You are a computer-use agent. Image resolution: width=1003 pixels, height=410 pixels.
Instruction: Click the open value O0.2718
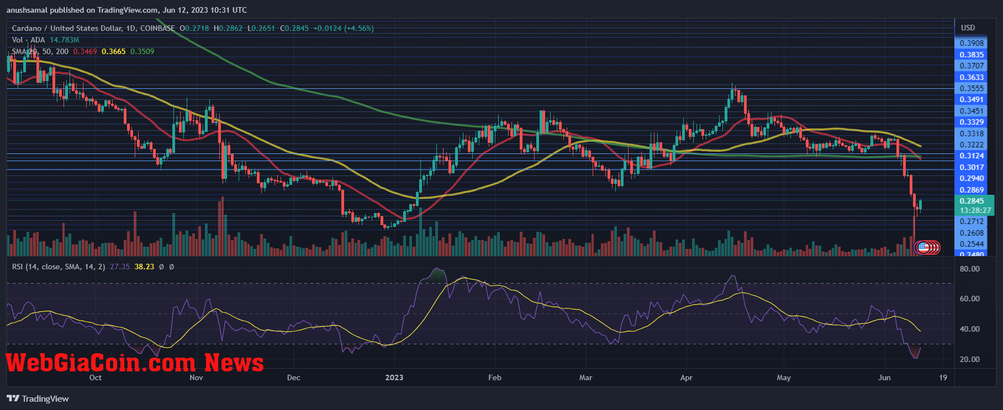(194, 28)
